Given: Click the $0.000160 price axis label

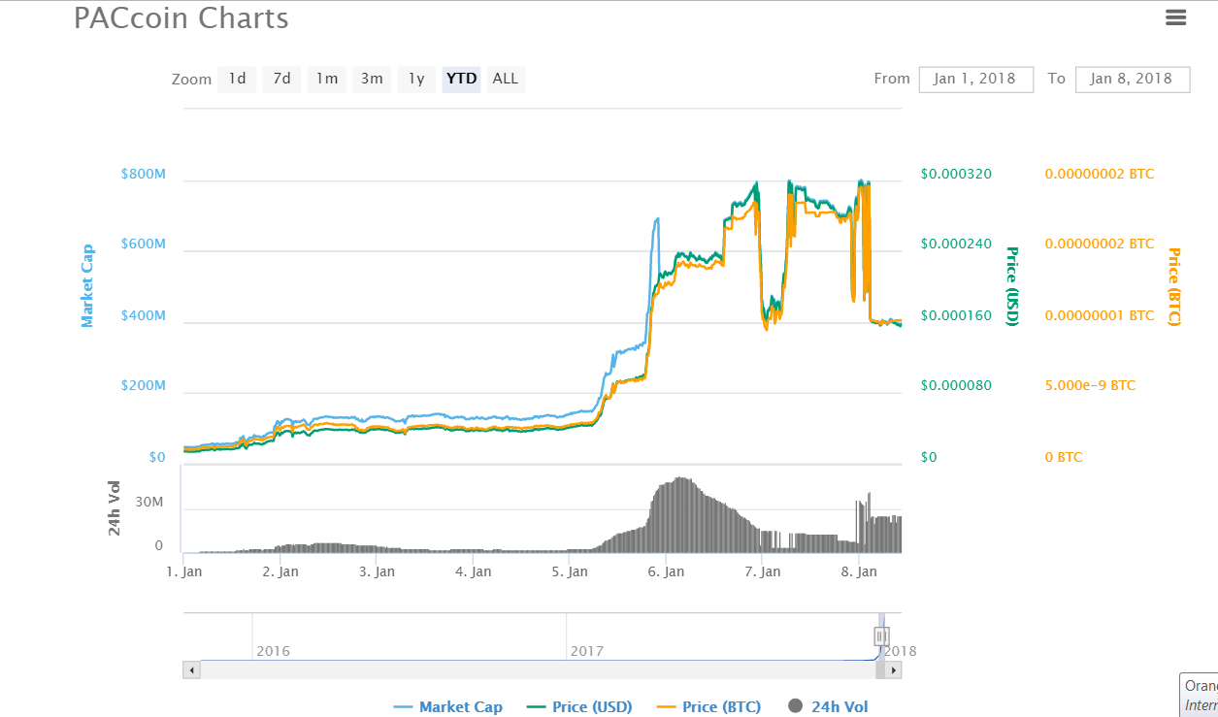Looking at the screenshot, I should pyautogui.click(x=956, y=315).
